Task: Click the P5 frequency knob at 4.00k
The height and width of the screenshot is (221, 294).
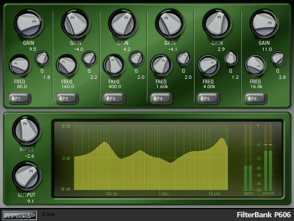Action: 208,65
